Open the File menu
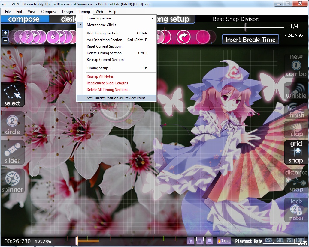This screenshot has height=247, width=309. pyautogui.click(x=8, y=12)
